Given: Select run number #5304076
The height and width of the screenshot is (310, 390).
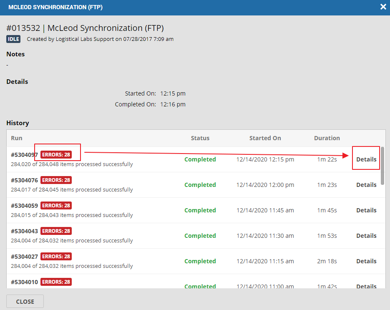Looking at the screenshot, I should (x=24, y=180).
